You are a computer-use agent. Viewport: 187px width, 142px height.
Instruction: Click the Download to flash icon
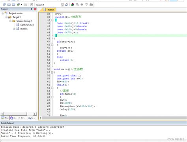[x=31, y=4]
